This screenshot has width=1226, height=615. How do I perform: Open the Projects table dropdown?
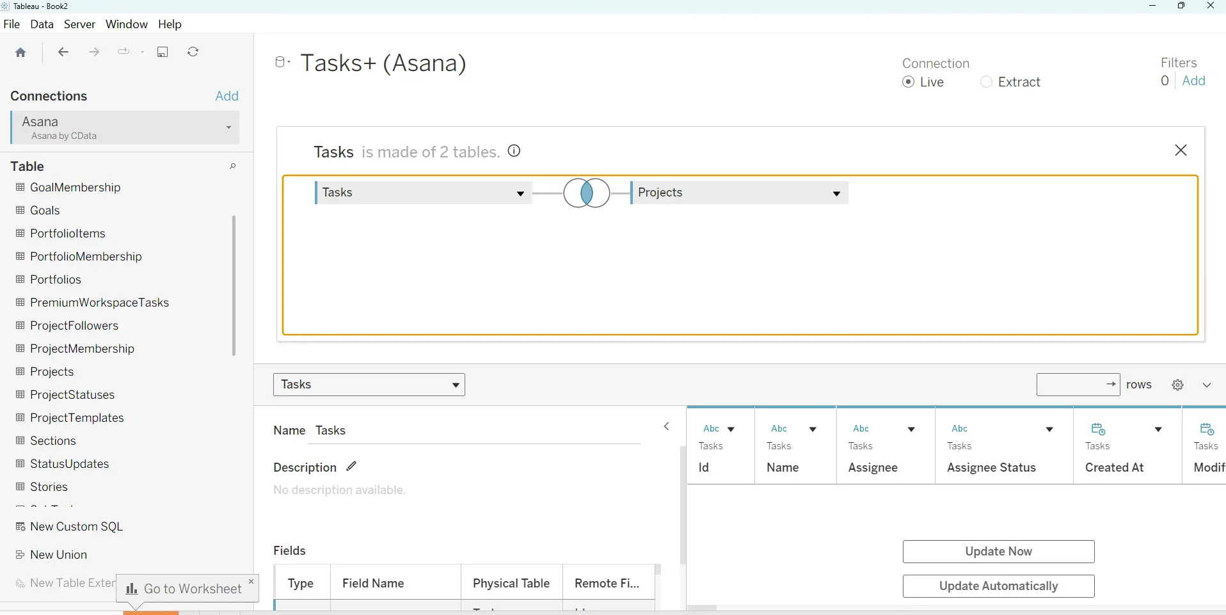click(x=837, y=193)
